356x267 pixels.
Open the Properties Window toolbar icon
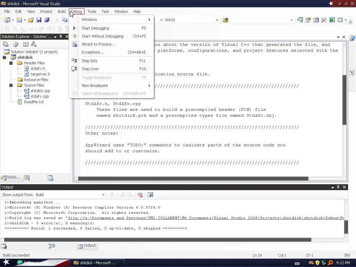(308, 20)
